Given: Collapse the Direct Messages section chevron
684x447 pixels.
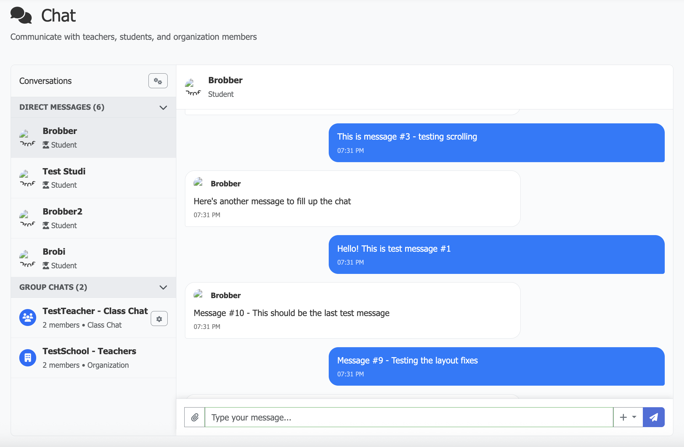Looking at the screenshot, I should pos(163,107).
